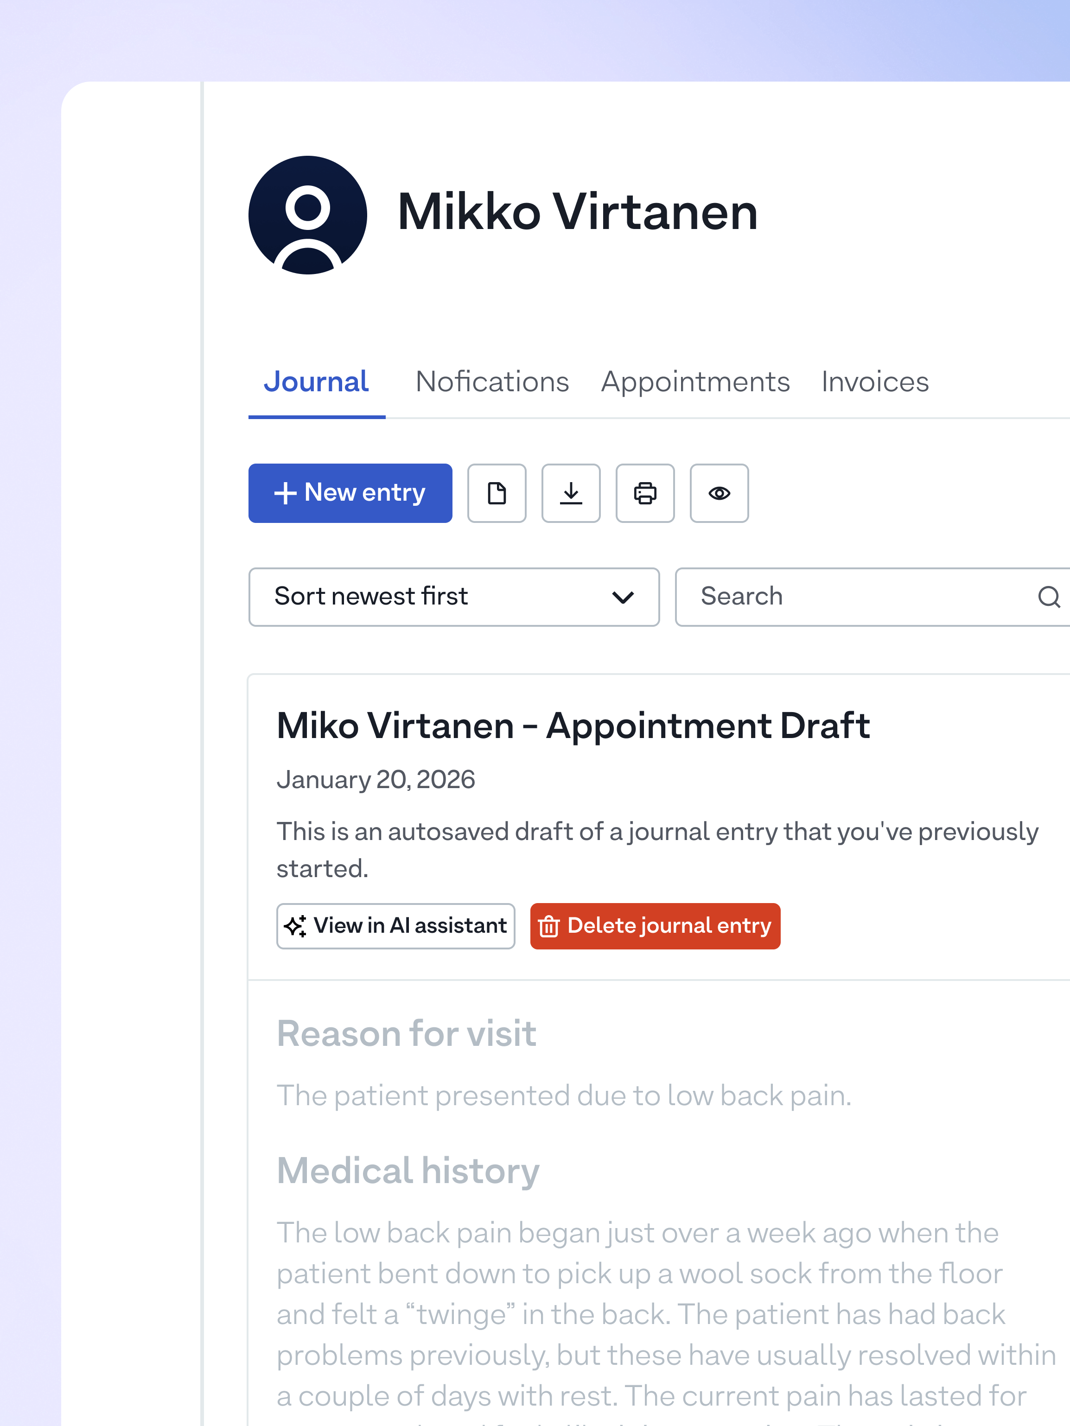
Task: Click the search magnifier icon
Action: click(x=1048, y=597)
